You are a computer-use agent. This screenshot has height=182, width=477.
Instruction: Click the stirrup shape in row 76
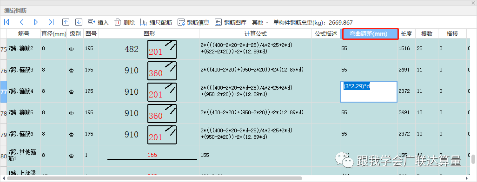click(162, 71)
